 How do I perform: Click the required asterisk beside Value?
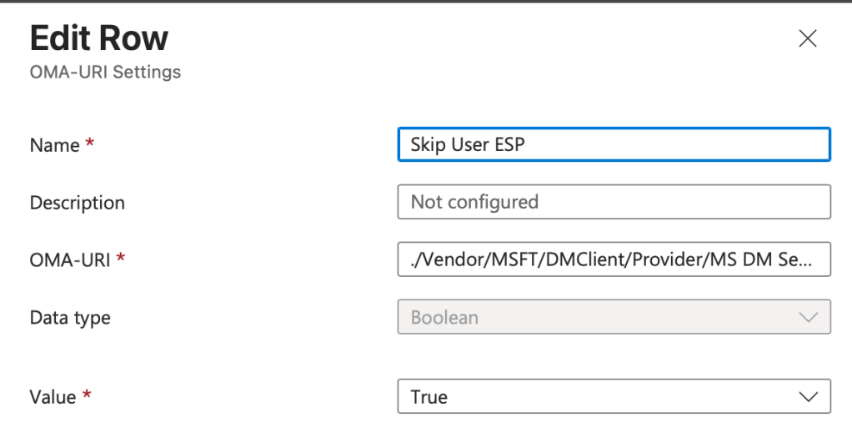[86, 396]
